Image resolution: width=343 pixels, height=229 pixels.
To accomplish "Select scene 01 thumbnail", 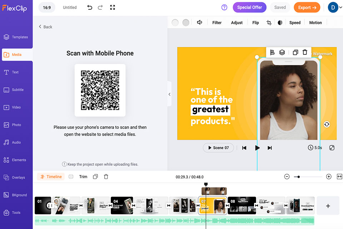I will pos(43,205).
